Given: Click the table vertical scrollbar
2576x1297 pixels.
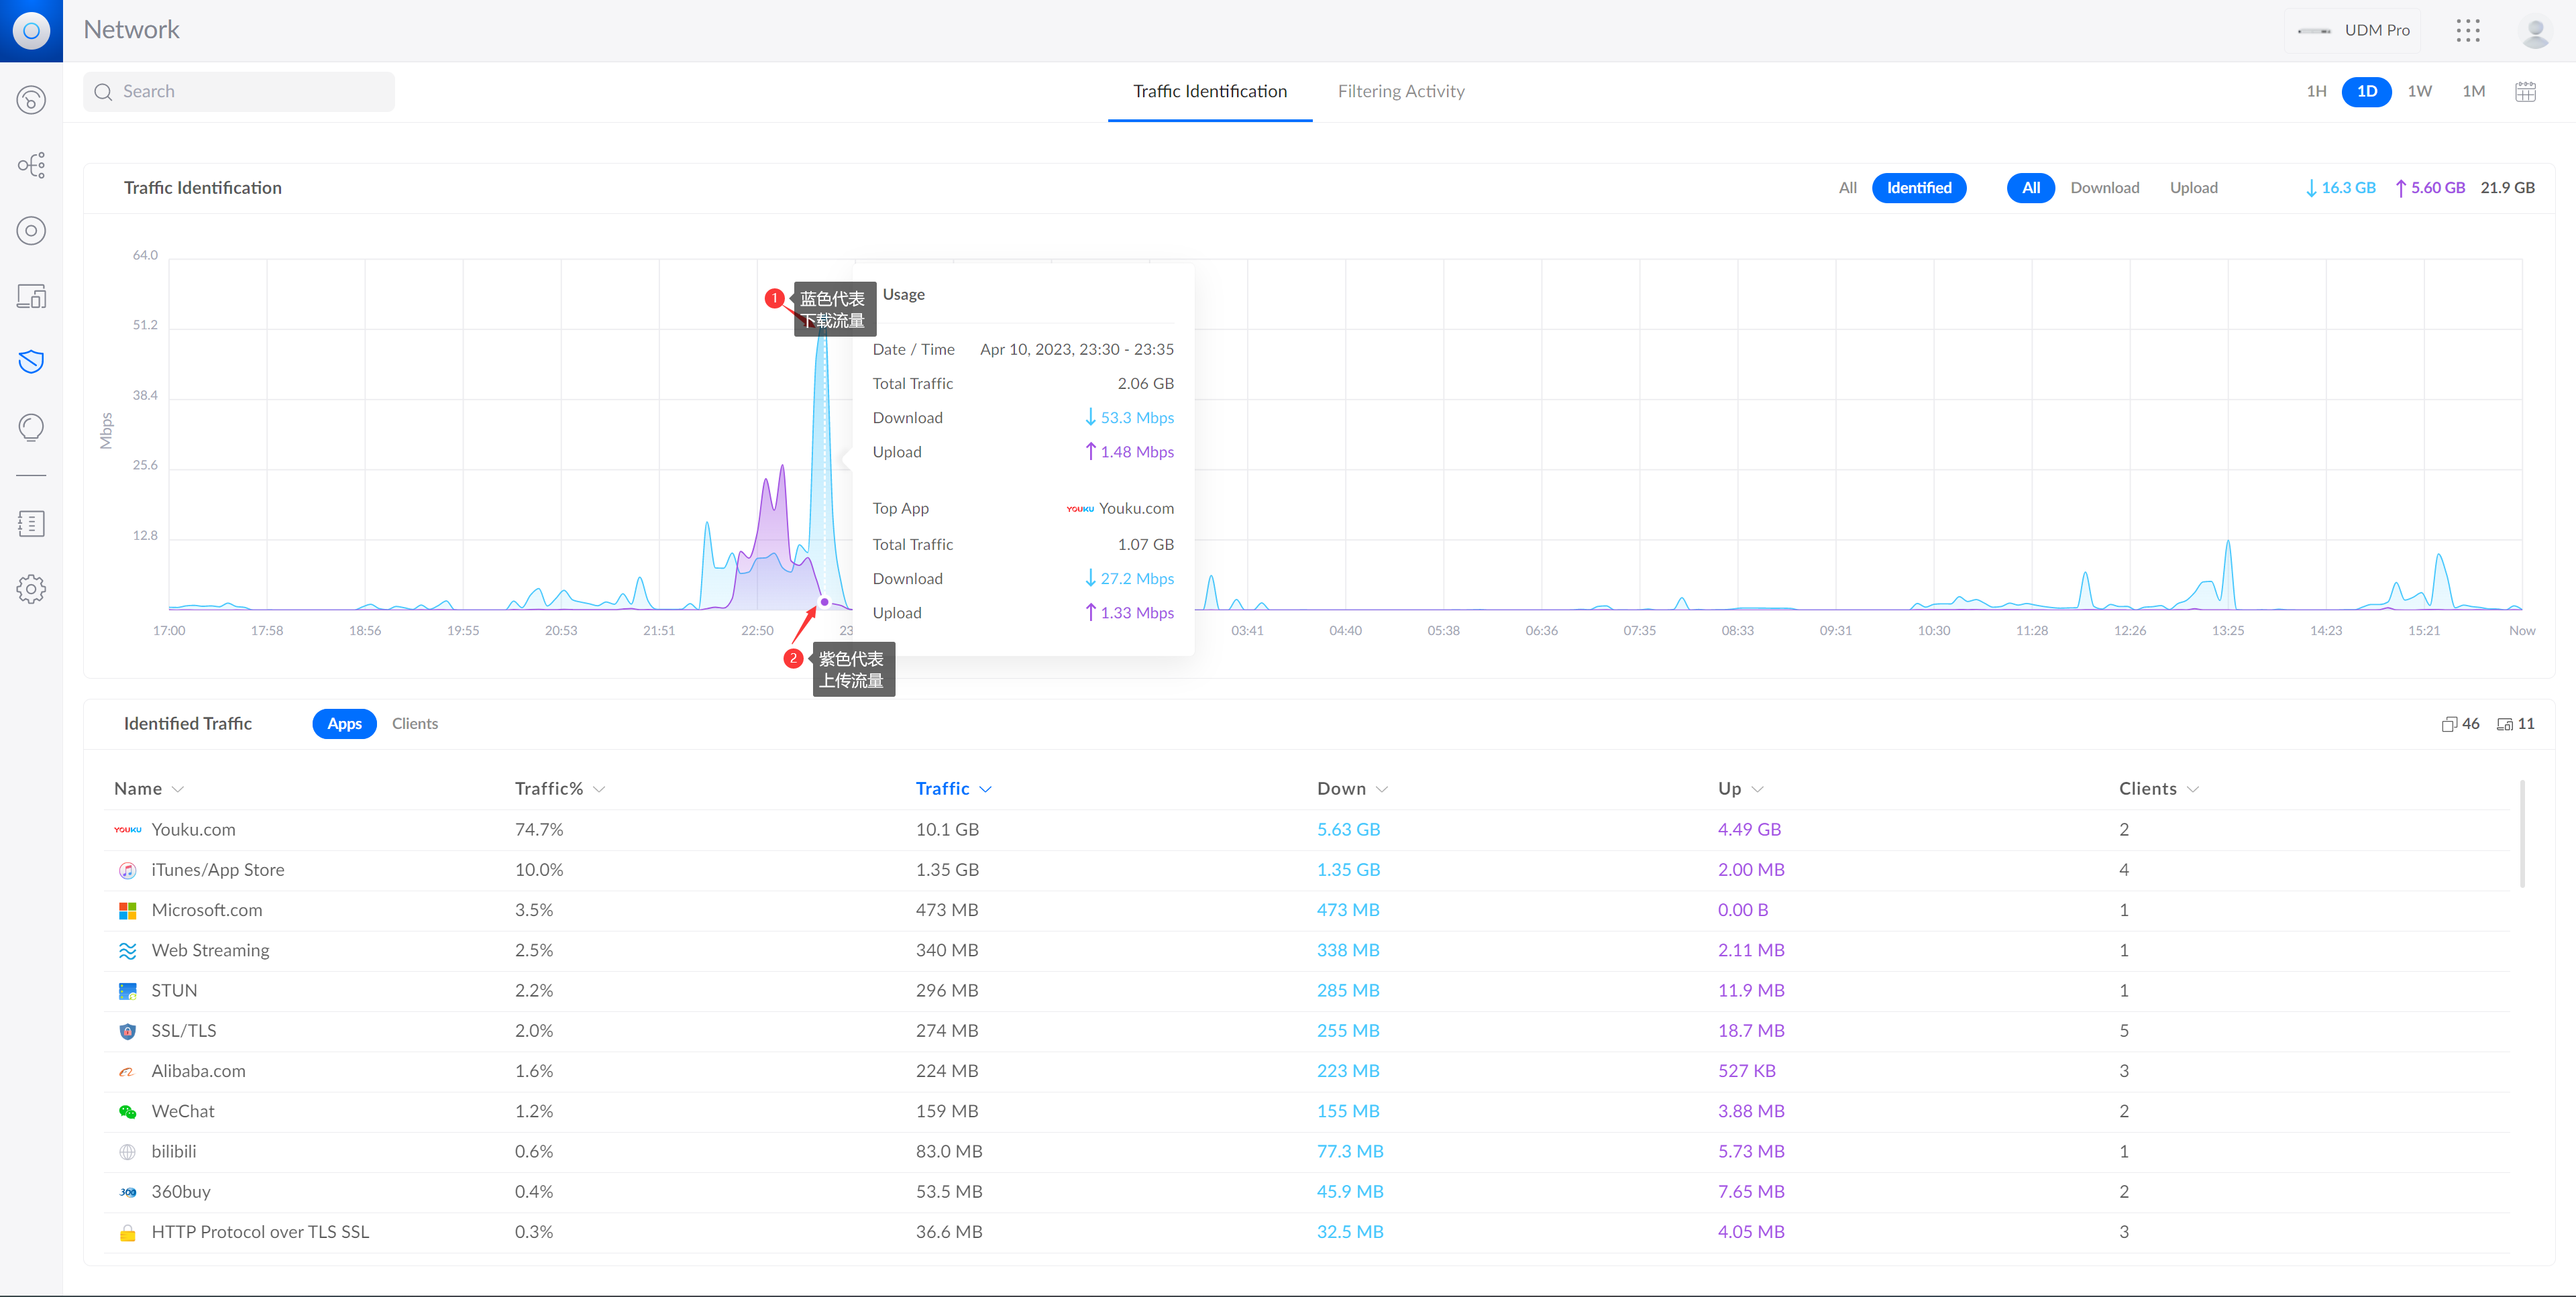Looking at the screenshot, I should [x=2522, y=835].
